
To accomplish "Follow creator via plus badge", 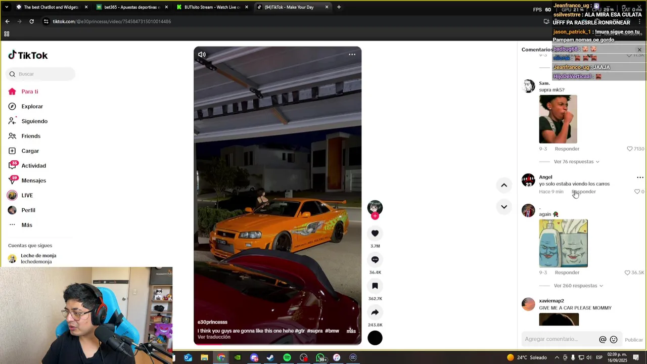I will tap(375, 216).
